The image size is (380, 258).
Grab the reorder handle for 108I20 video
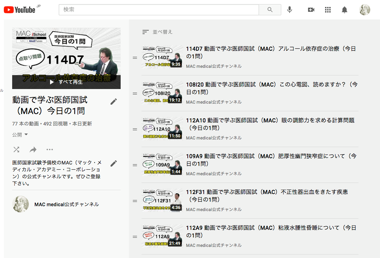135,93
